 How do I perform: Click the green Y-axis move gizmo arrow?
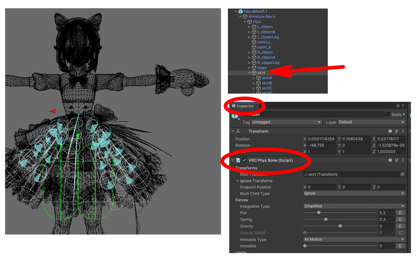point(78,136)
